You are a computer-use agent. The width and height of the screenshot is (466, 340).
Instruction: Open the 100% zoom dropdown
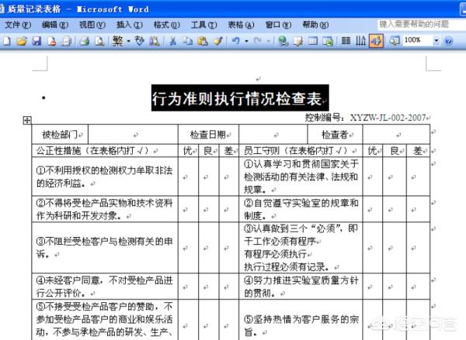(x=436, y=40)
